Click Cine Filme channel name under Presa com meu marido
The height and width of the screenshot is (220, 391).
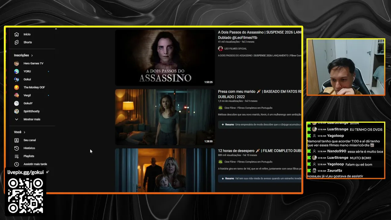pyautogui.click(x=248, y=108)
